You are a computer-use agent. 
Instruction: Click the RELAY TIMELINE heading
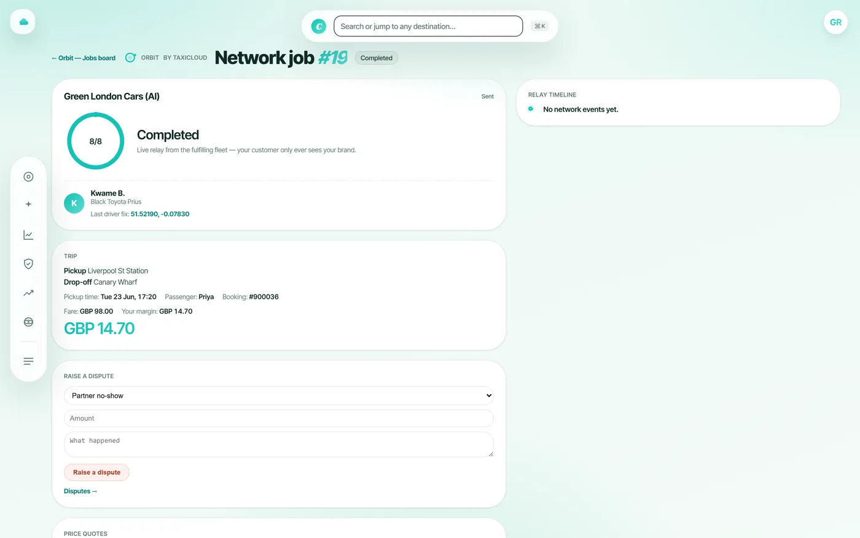(552, 95)
